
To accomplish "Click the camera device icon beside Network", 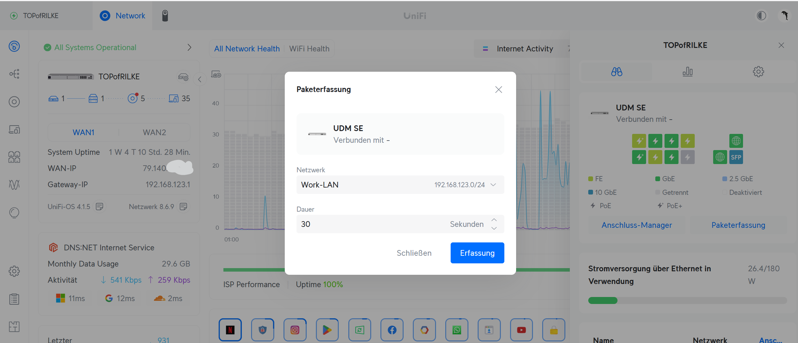I will (x=165, y=16).
